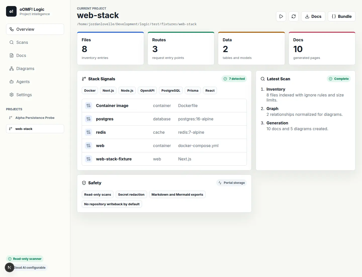Open the Agents section in sidebar

coord(35,82)
